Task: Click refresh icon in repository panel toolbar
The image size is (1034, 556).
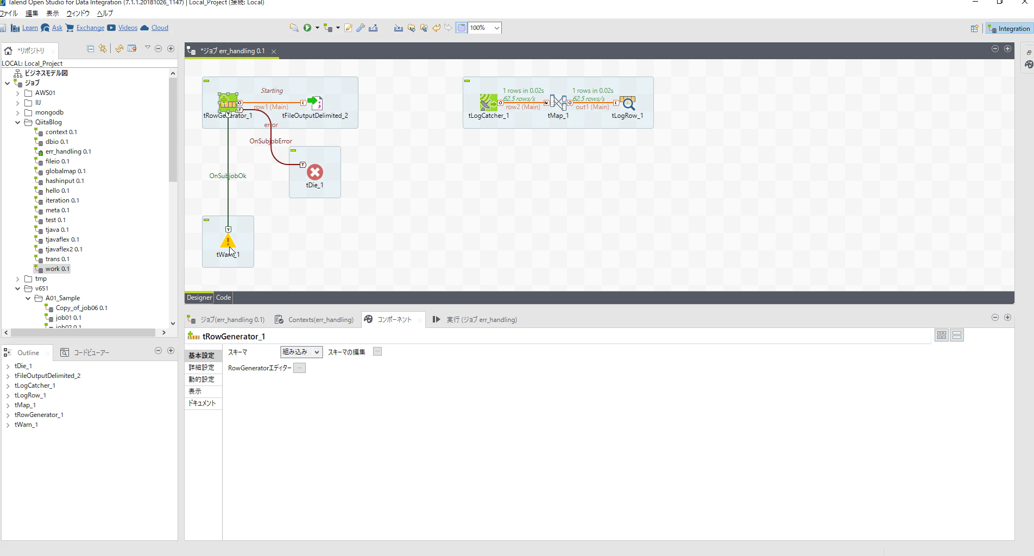Action: 119,49
